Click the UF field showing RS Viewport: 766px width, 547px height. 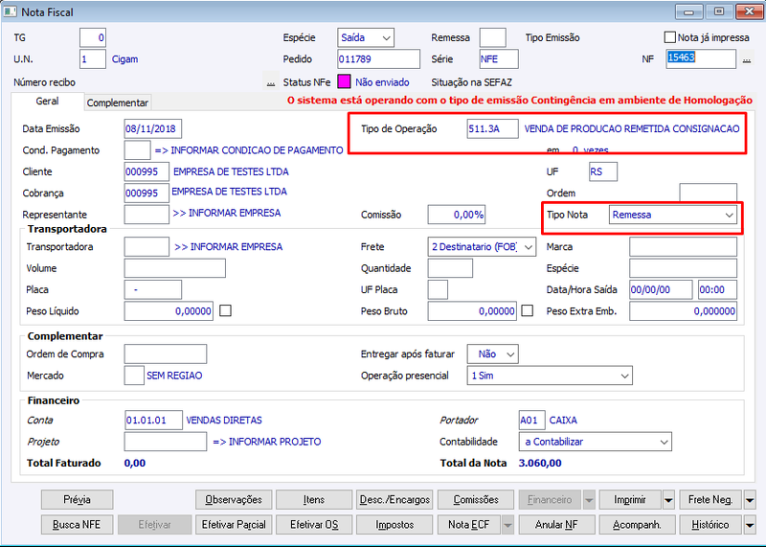point(603,171)
